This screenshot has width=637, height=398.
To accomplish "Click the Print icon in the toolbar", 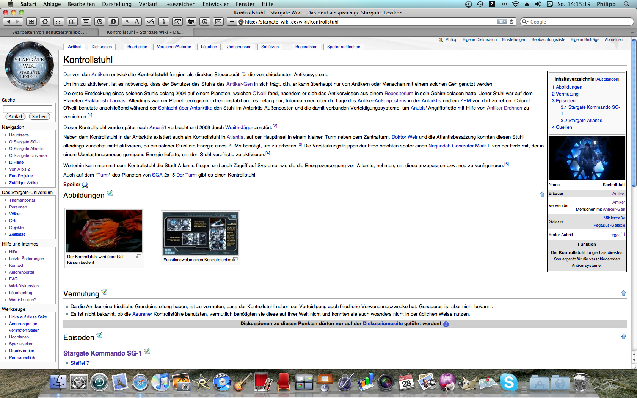I will pos(191,22).
